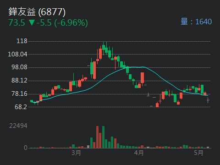This screenshot has width=220, height=165.
Task: Click the 22494 volume axis label
Action: pyautogui.click(x=18, y=126)
